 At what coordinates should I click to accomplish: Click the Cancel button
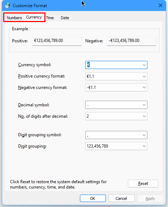(x=121, y=198)
